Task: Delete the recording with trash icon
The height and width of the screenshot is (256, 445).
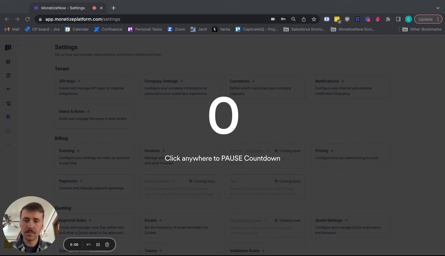Action: tap(107, 245)
